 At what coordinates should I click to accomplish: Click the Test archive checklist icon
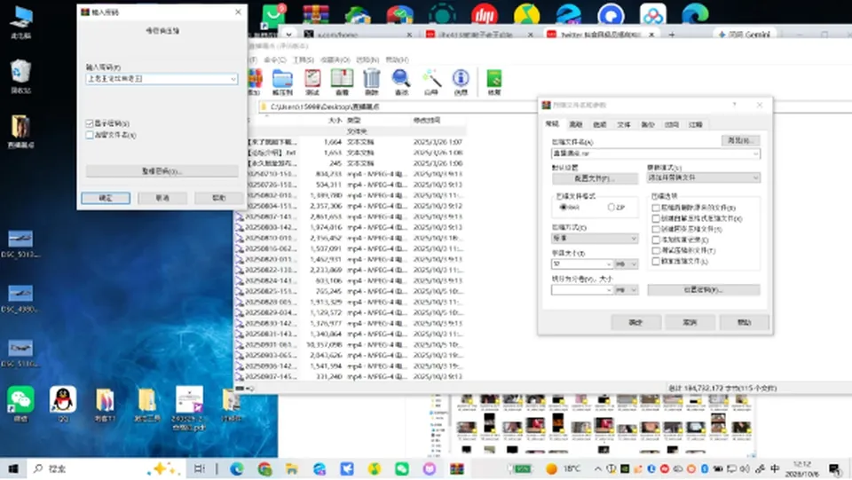point(312,82)
